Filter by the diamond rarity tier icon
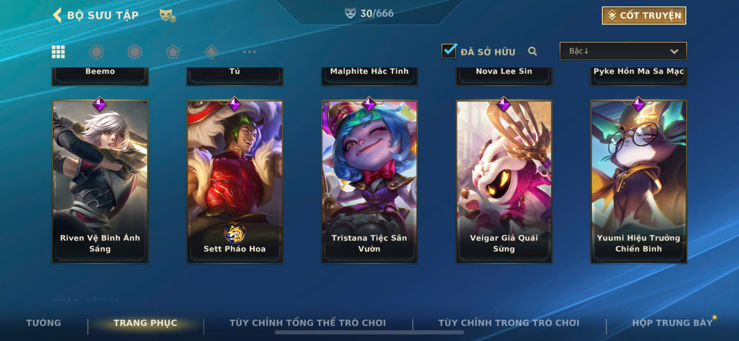 [x=211, y=52]
